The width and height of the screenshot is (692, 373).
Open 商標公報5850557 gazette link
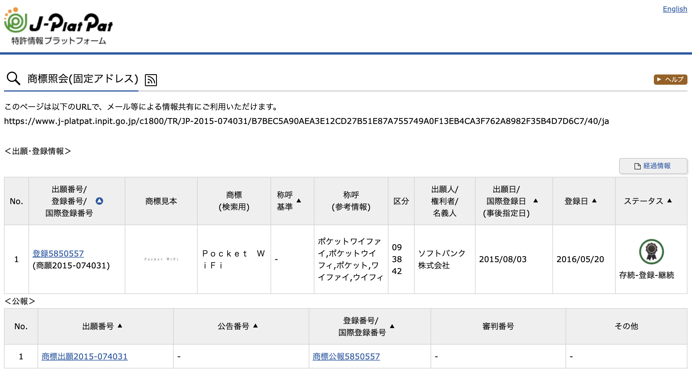click(346, 356)
